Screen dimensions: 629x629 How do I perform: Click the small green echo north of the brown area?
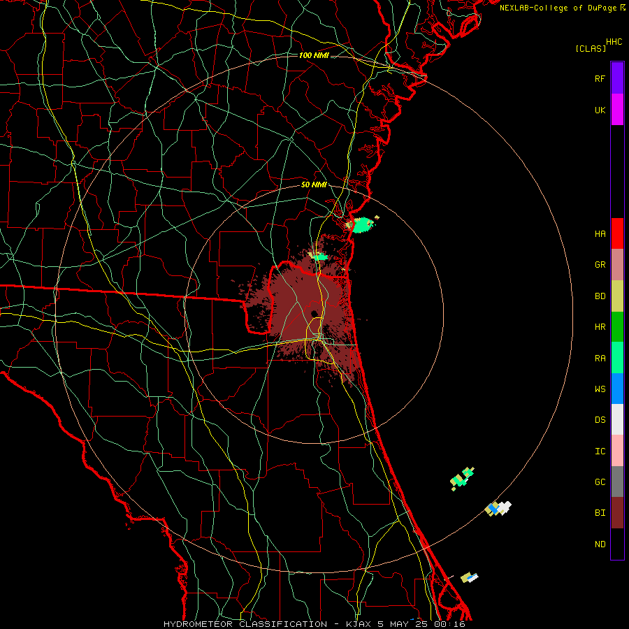pos(319,256)
